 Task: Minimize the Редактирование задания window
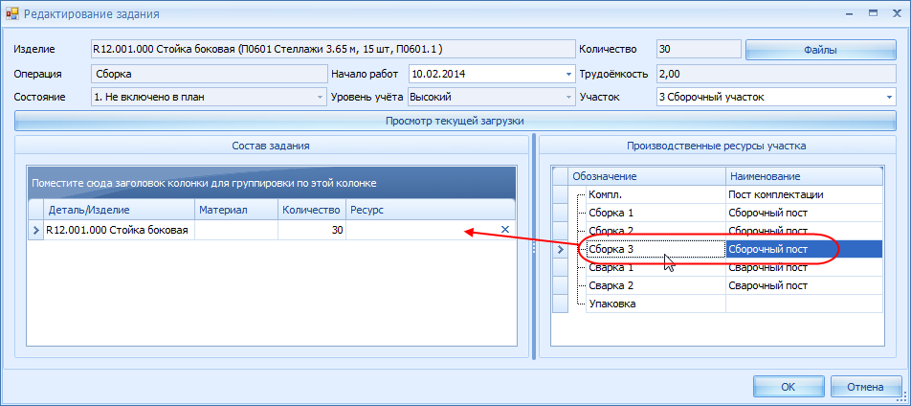pyautogui.click(x=850, y=12)
